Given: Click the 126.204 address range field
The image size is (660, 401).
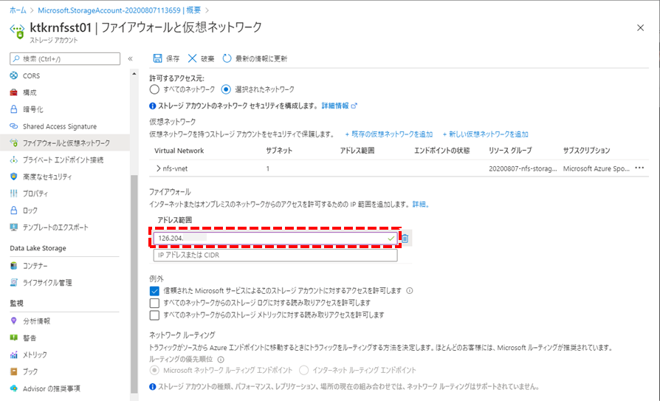Looking at the screenshot, I should pos(275,238).
